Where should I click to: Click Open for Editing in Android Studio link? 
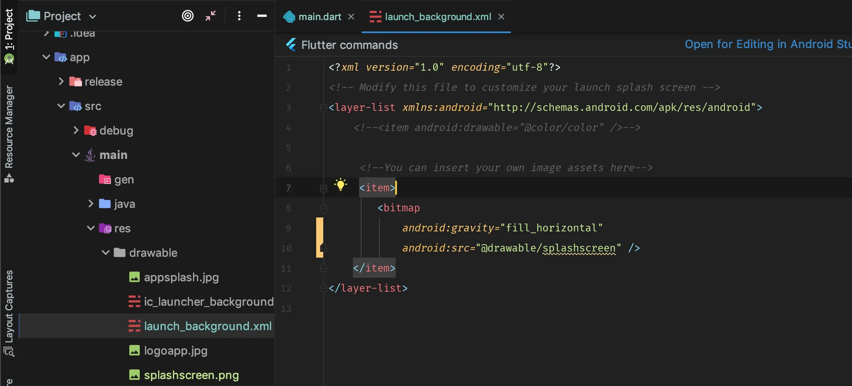pyautogui.click(x=768, y=44)
